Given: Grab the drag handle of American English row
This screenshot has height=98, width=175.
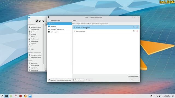Looking at the screenshot, I should pyautogui.click(x=74, y=31).
